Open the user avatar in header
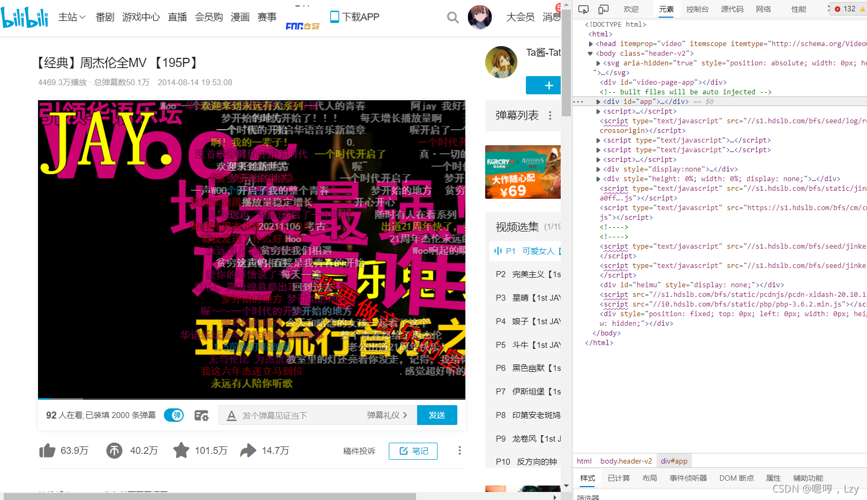Image resolution: width=867 pixels, height=500 pixels. click(x=480, y=17)
